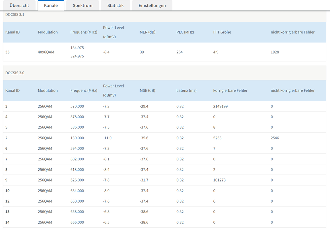The width and height of the screenshot is (330, 229).
Task: Open the Einstellungen tab
Action: point(152,5)
